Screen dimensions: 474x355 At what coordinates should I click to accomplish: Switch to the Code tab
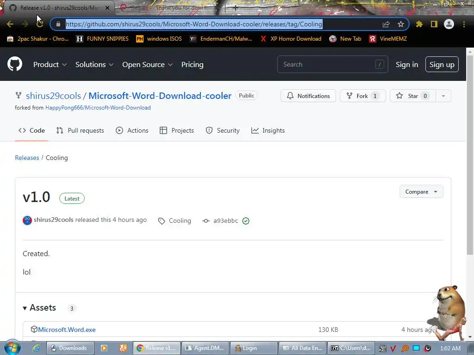coord(32,130)
